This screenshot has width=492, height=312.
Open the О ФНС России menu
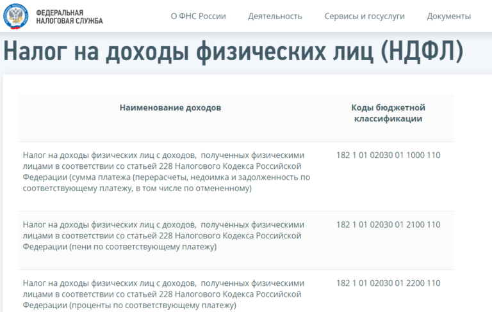(x=198, y=16)
